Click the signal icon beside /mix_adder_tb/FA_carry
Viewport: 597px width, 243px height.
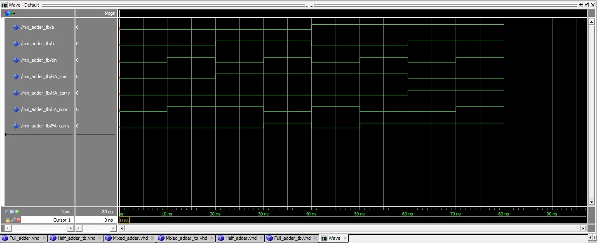pyautogui.click(x=16, y=126)
